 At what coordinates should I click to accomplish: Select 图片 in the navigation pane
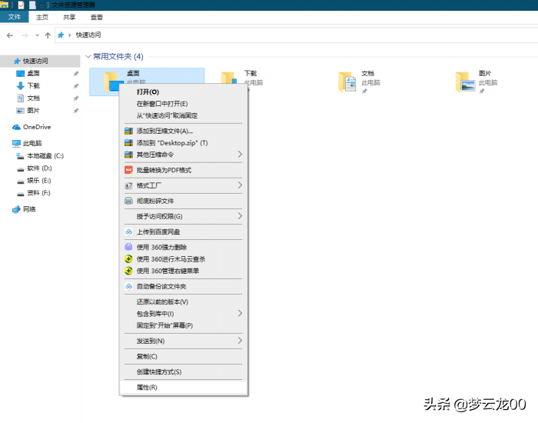[x=33, y=110]
